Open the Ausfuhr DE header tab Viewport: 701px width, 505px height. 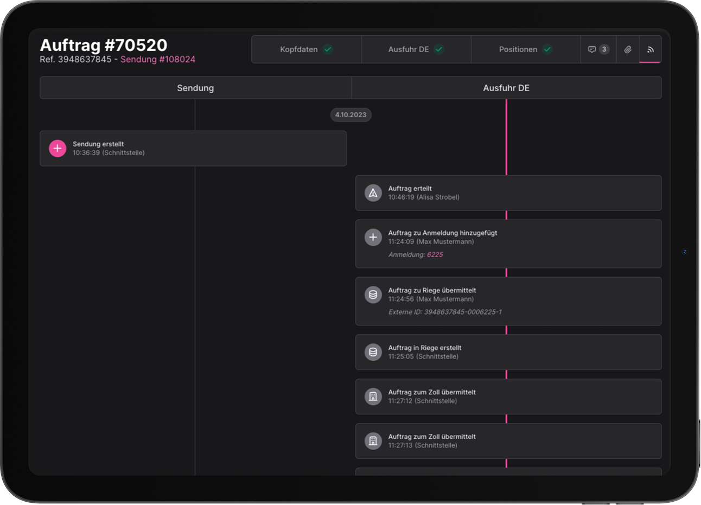tap(416, 49)
